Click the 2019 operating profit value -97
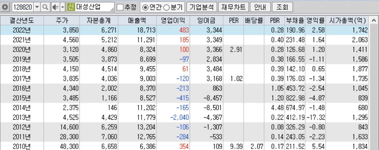 (184, 59)
